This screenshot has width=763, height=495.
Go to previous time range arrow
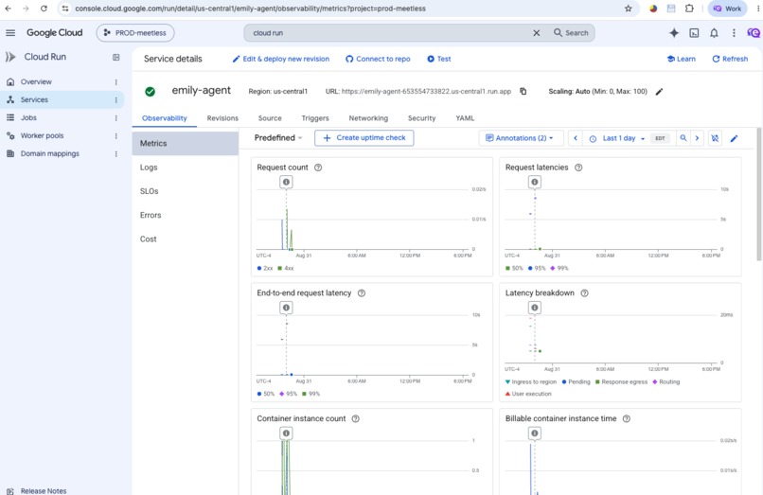click(x=576, y=138)
